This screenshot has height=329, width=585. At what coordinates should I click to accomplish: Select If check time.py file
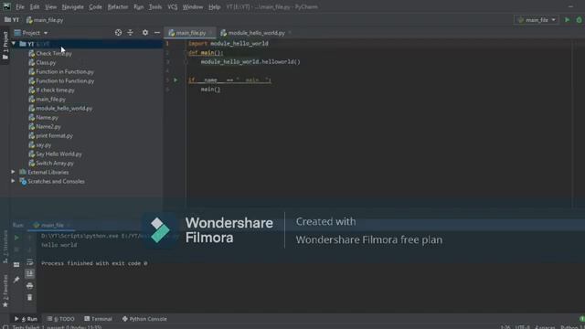pyautogui.click(x=51, y=90)
